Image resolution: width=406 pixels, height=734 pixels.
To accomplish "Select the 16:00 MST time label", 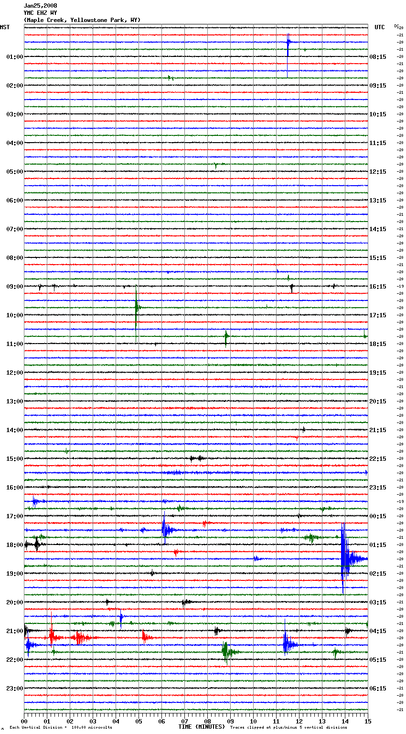I will (15, 488).
